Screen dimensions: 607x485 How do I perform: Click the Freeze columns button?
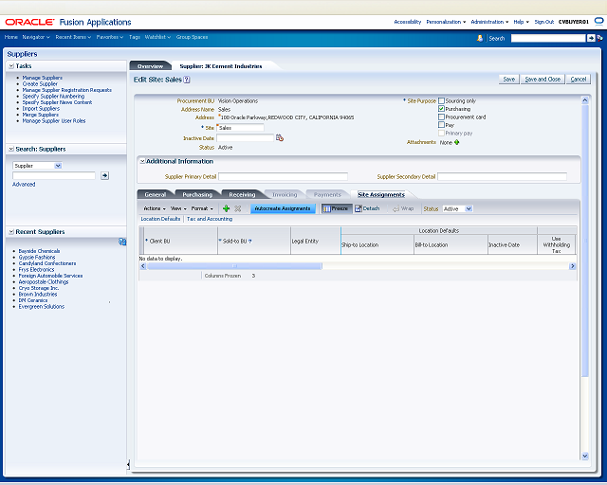[336, 208]
